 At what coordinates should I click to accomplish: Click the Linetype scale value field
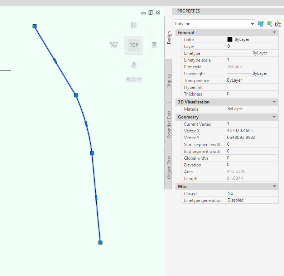click(x=252, y=60)
